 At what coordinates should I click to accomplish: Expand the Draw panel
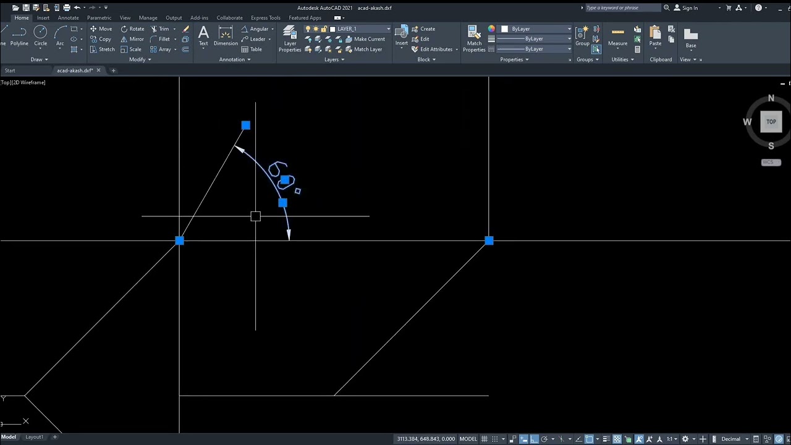pyautogui.click(x=40, y=59)
